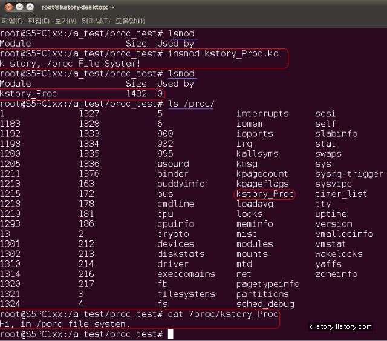The height and width of the screenshot is (341, 387).
Task: Click PID '1376' in the proc listing
Action: [x=89, y=174]
